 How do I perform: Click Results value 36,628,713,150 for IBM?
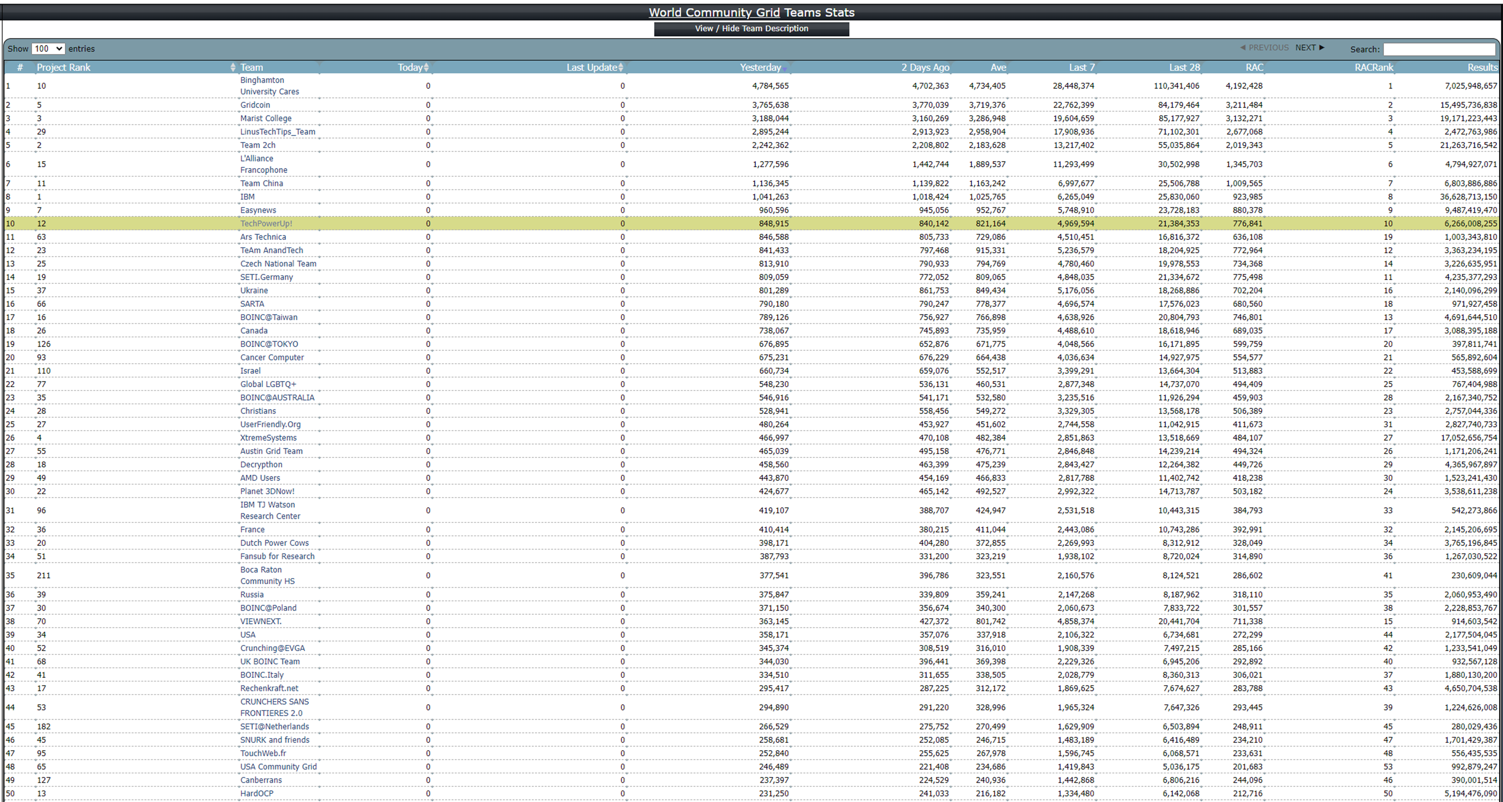tap(1469, 197)
